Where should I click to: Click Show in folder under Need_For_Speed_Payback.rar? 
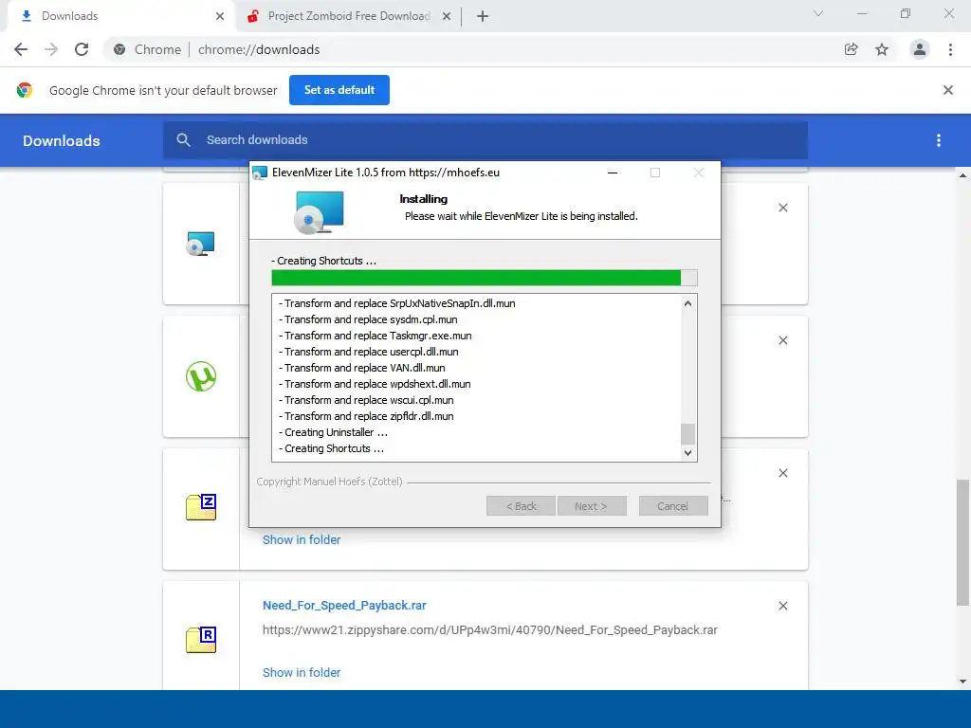click(x=302, y=672)
